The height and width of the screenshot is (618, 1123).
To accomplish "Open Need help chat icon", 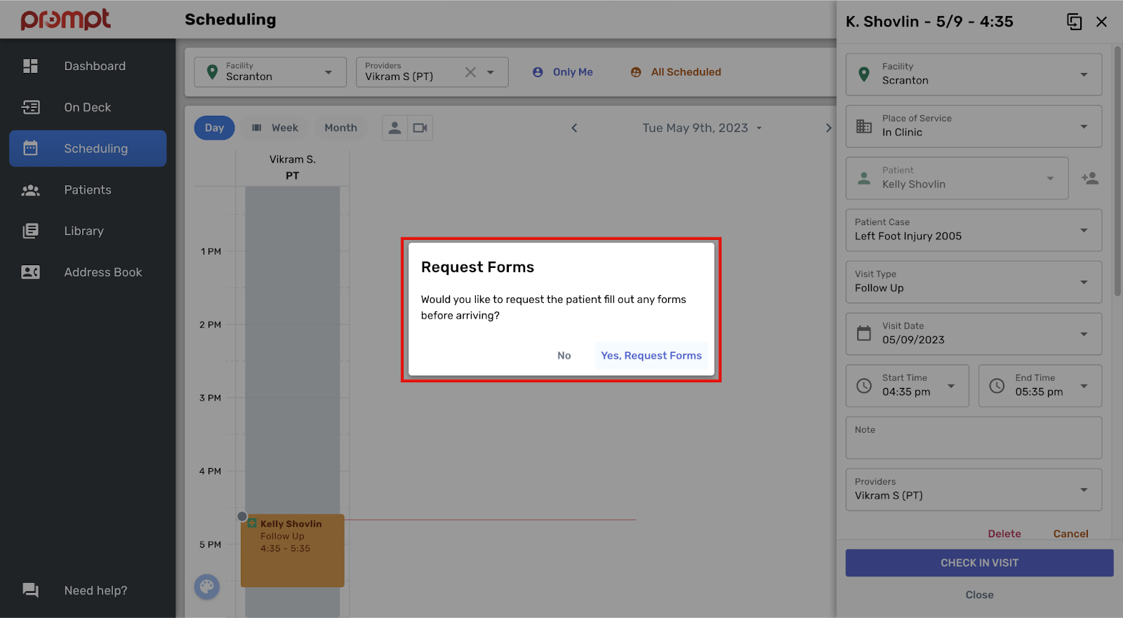I will (30, 590).
